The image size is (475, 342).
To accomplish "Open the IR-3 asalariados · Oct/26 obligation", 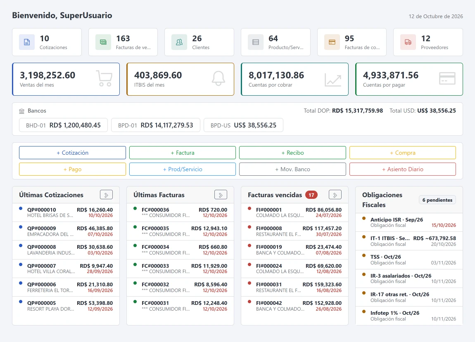I will [409, 278].
